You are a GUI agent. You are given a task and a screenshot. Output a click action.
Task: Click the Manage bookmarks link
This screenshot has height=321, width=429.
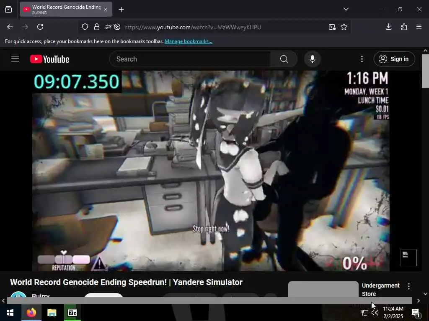[188, 41]
